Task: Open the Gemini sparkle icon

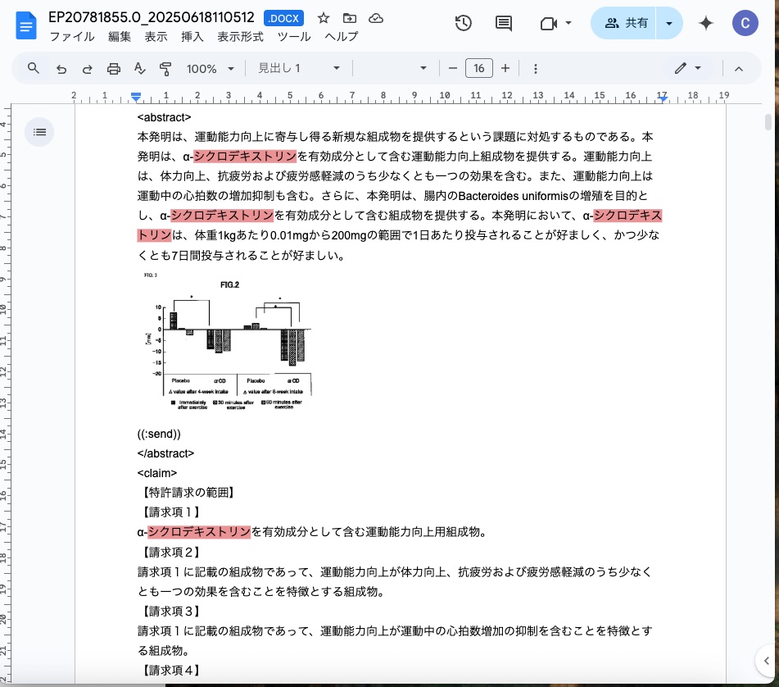Action: (x=706, y=23)
